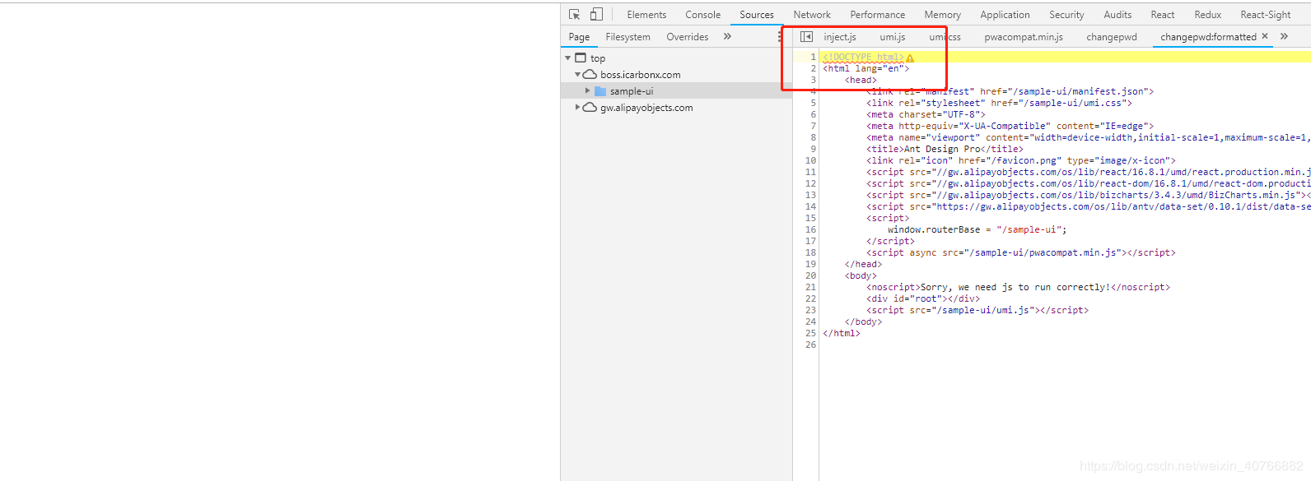
Task: Click line number 25 in the gutter
Action: (810, 334)
